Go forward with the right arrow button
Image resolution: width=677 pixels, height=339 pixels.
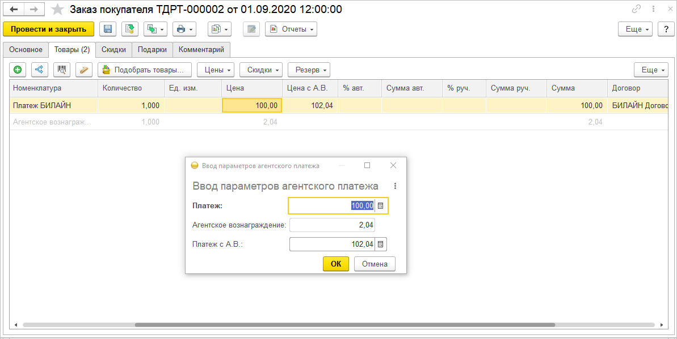point(34,9)
